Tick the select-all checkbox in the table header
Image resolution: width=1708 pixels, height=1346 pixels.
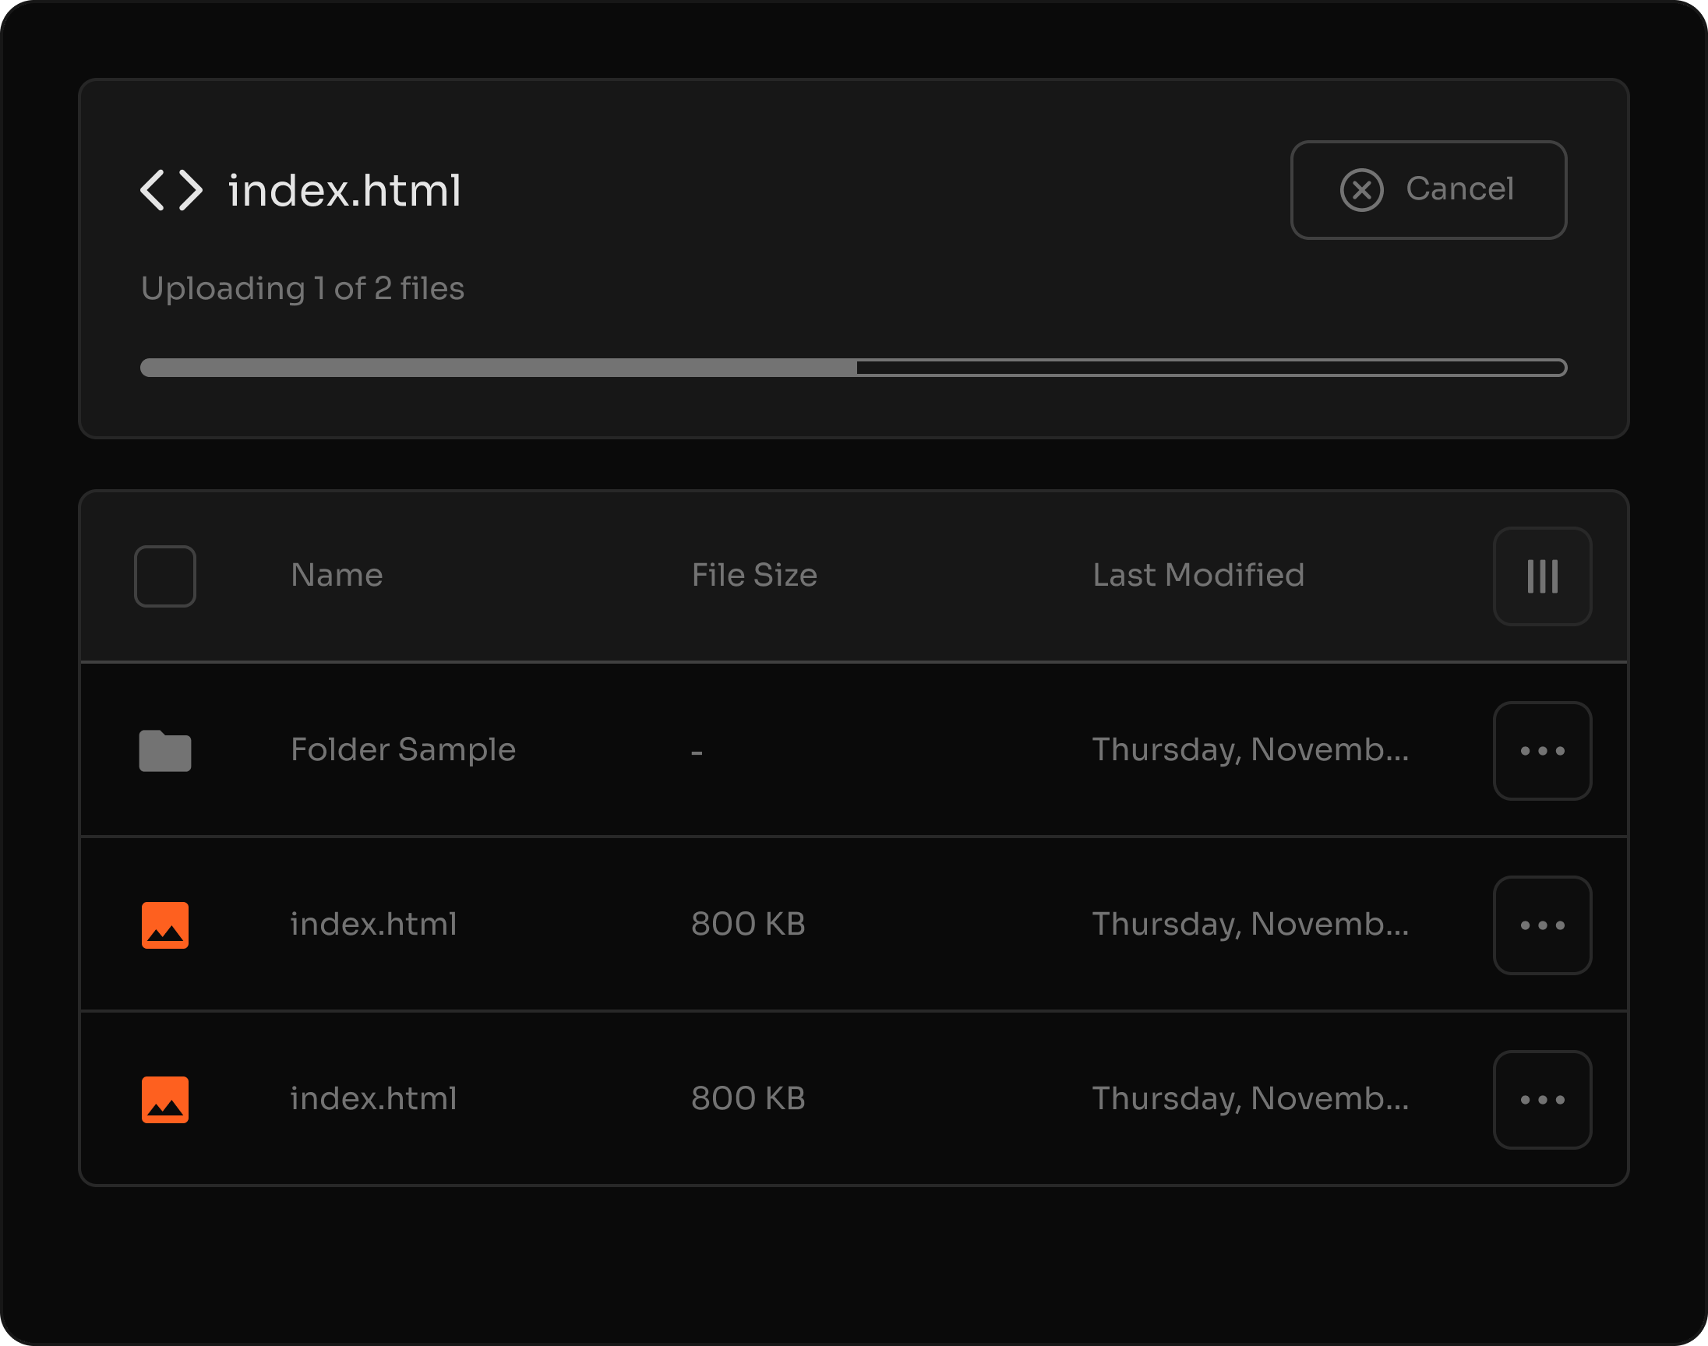click(164, 576)
